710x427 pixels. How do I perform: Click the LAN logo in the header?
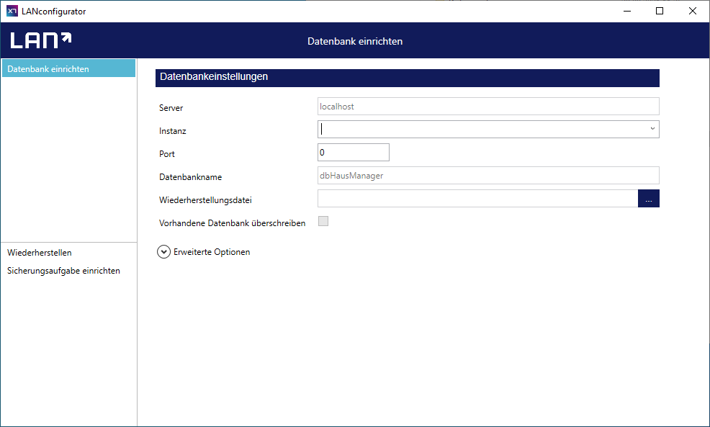coord(41,40)
